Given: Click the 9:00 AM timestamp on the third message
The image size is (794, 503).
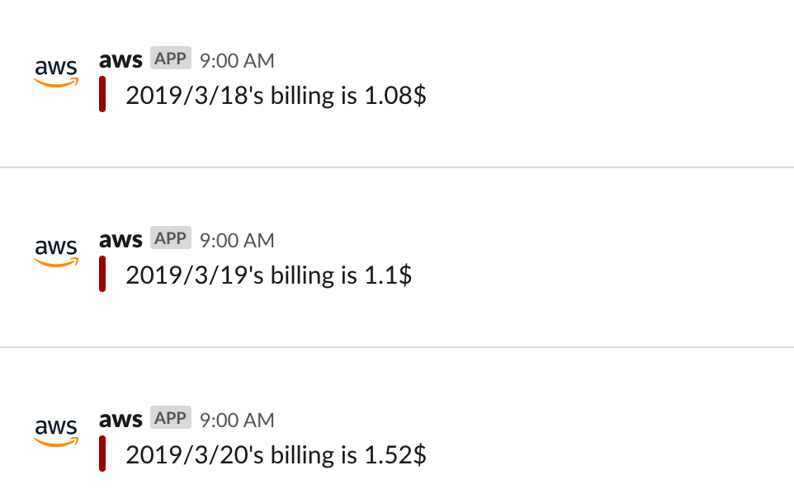Looking at the screenshot, I should 237,420.
